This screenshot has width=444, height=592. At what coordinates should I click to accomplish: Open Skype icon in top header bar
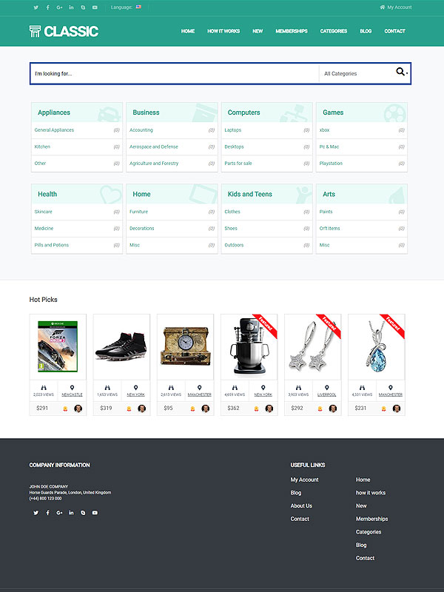click(x=83, y=7)
